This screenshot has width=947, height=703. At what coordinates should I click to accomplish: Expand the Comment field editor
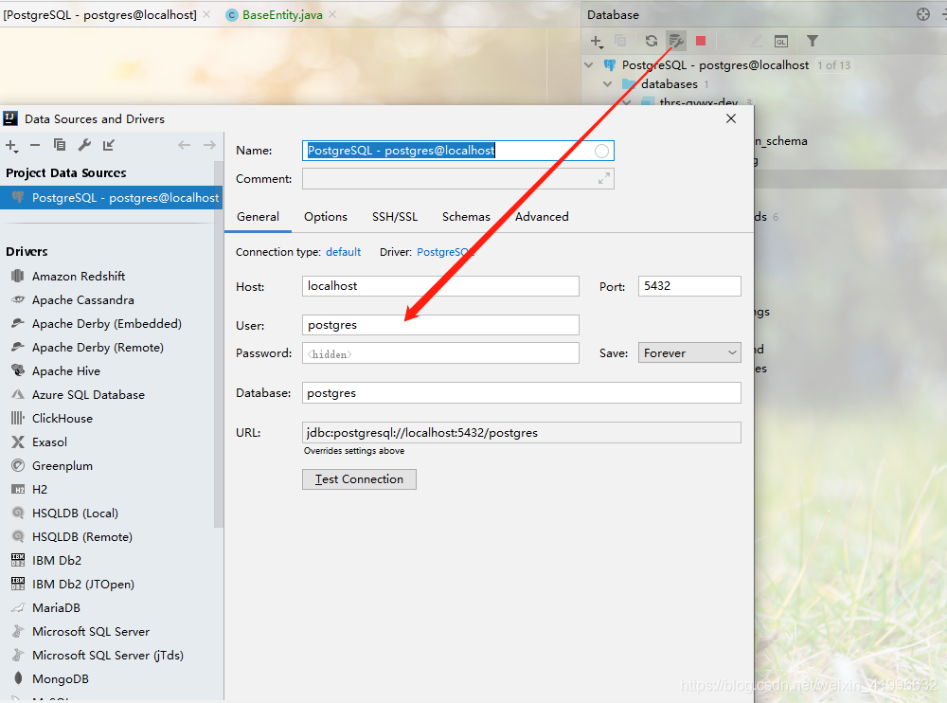(x=606, y=178)
